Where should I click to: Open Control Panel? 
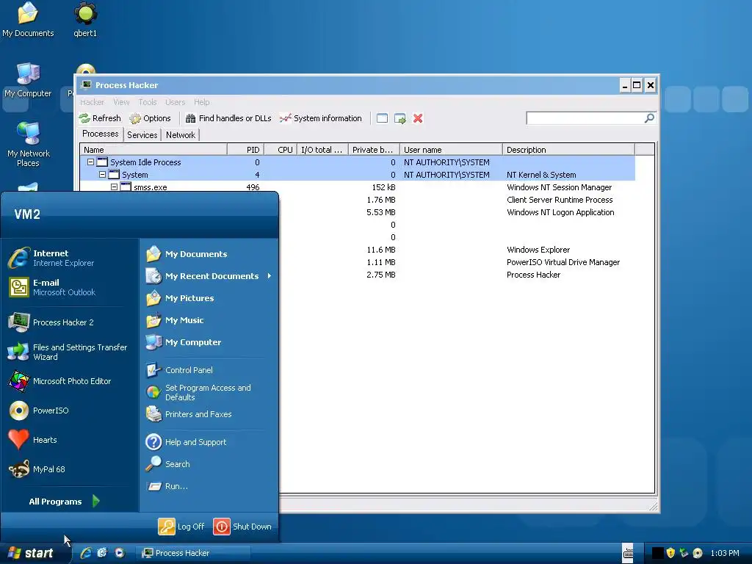[209, 370]
